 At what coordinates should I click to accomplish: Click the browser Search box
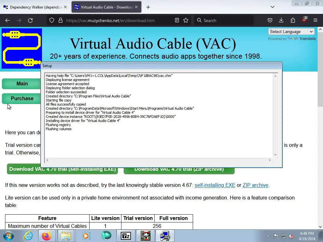click(x=224, y=20)
